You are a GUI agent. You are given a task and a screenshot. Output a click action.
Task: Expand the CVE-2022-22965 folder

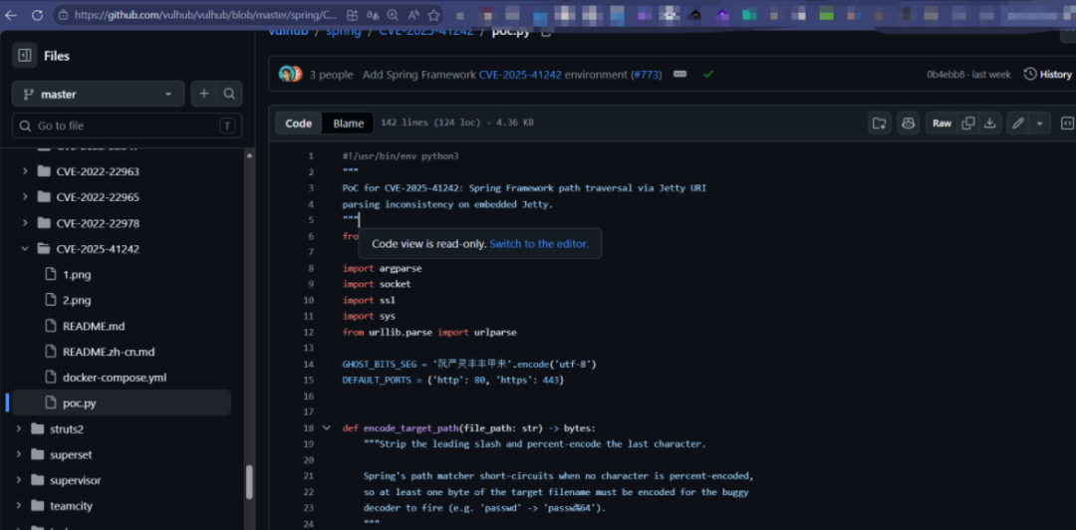pos(25,197)
